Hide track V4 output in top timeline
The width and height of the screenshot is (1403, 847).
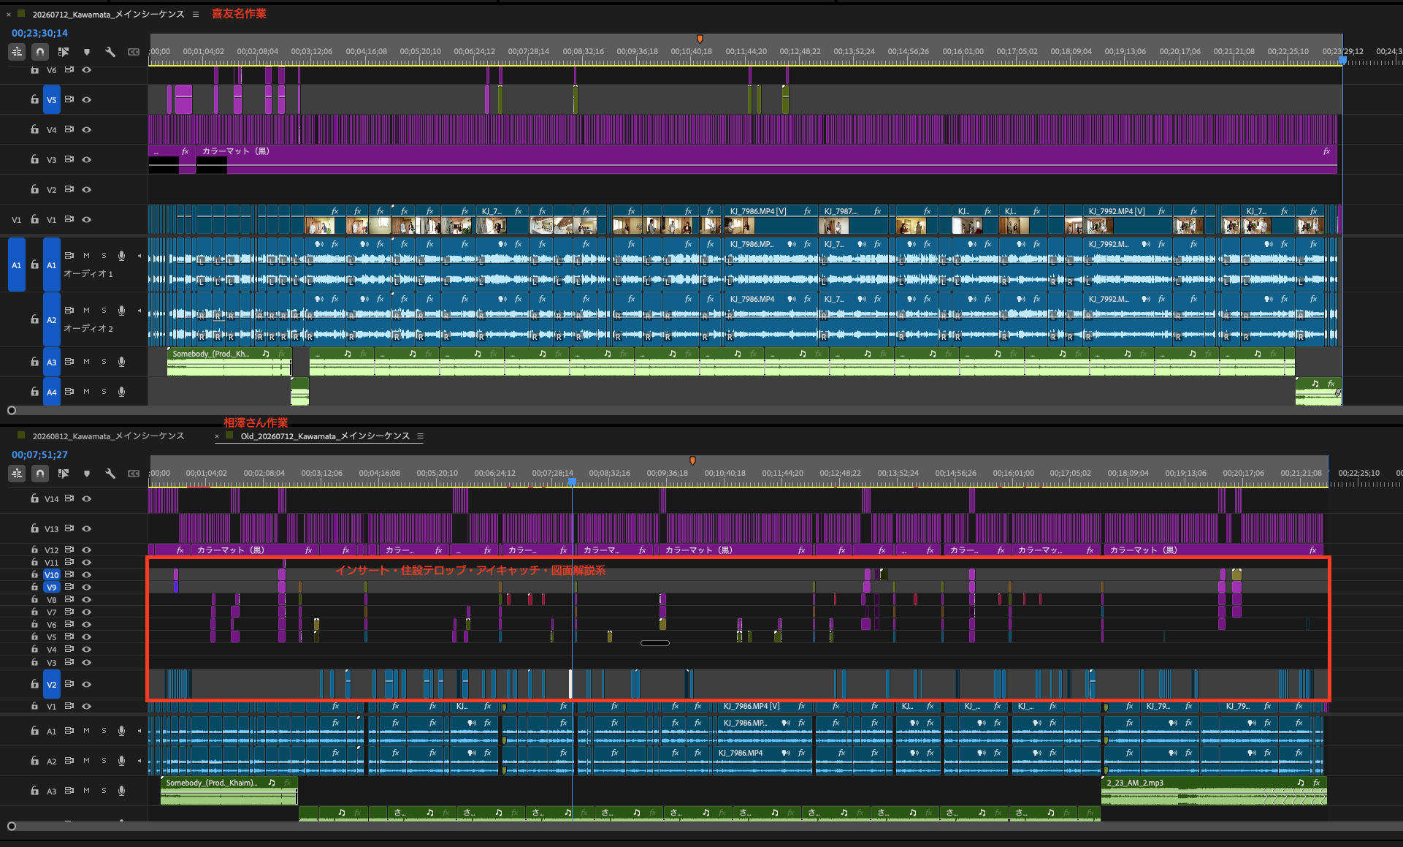(x=87, y=129)
